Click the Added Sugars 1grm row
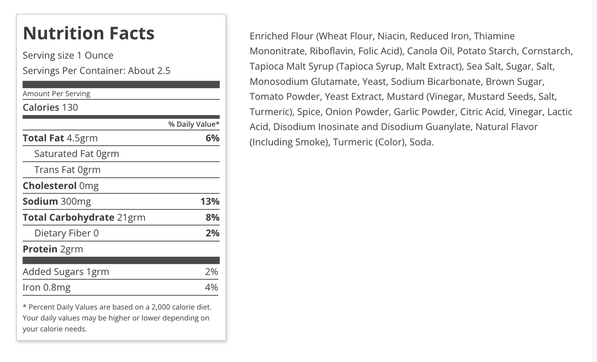This screenshot has height=362, width=597. coord(66,272)
